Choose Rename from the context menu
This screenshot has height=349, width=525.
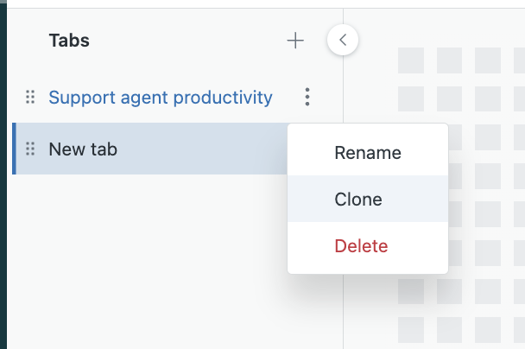click(x=367, y=153)
